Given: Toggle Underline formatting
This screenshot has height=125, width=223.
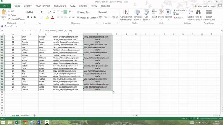Looking at the screenshot, I should point(35,17).
